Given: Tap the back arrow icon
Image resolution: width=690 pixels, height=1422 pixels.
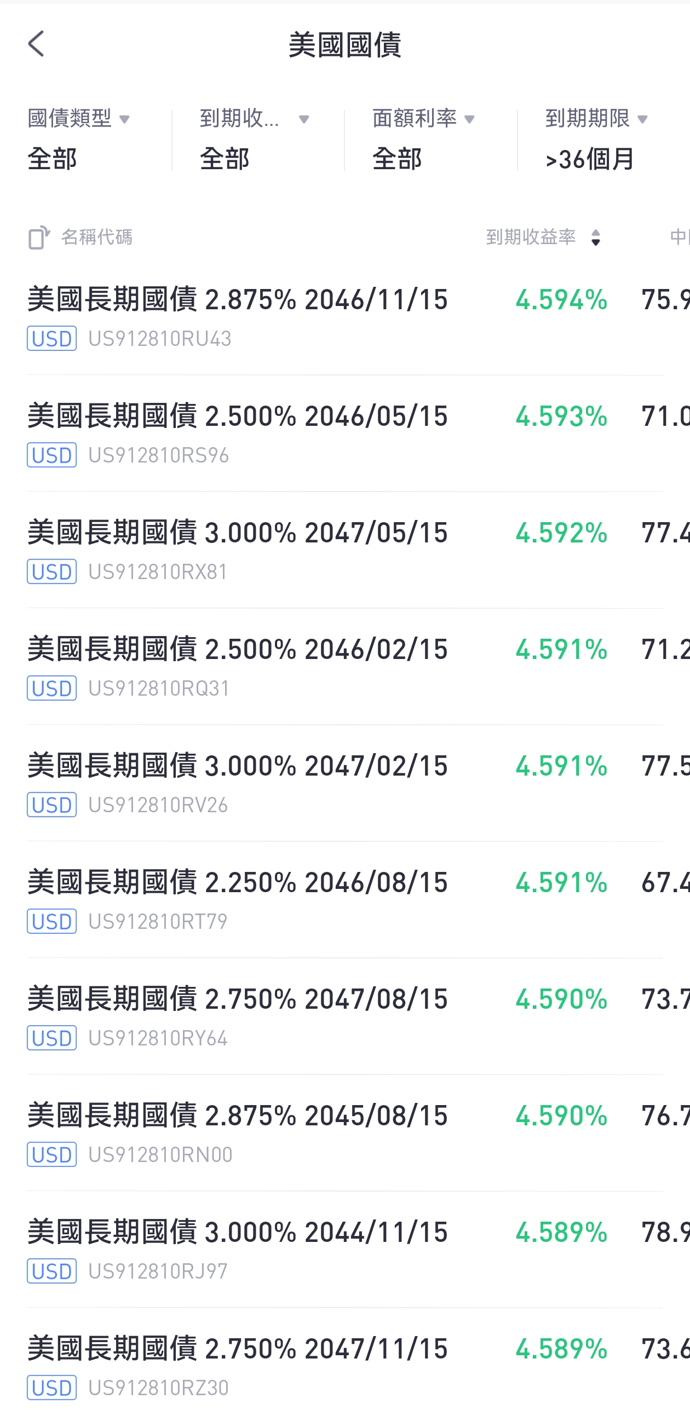Looking at the screenshot, I should click(37, 44).
